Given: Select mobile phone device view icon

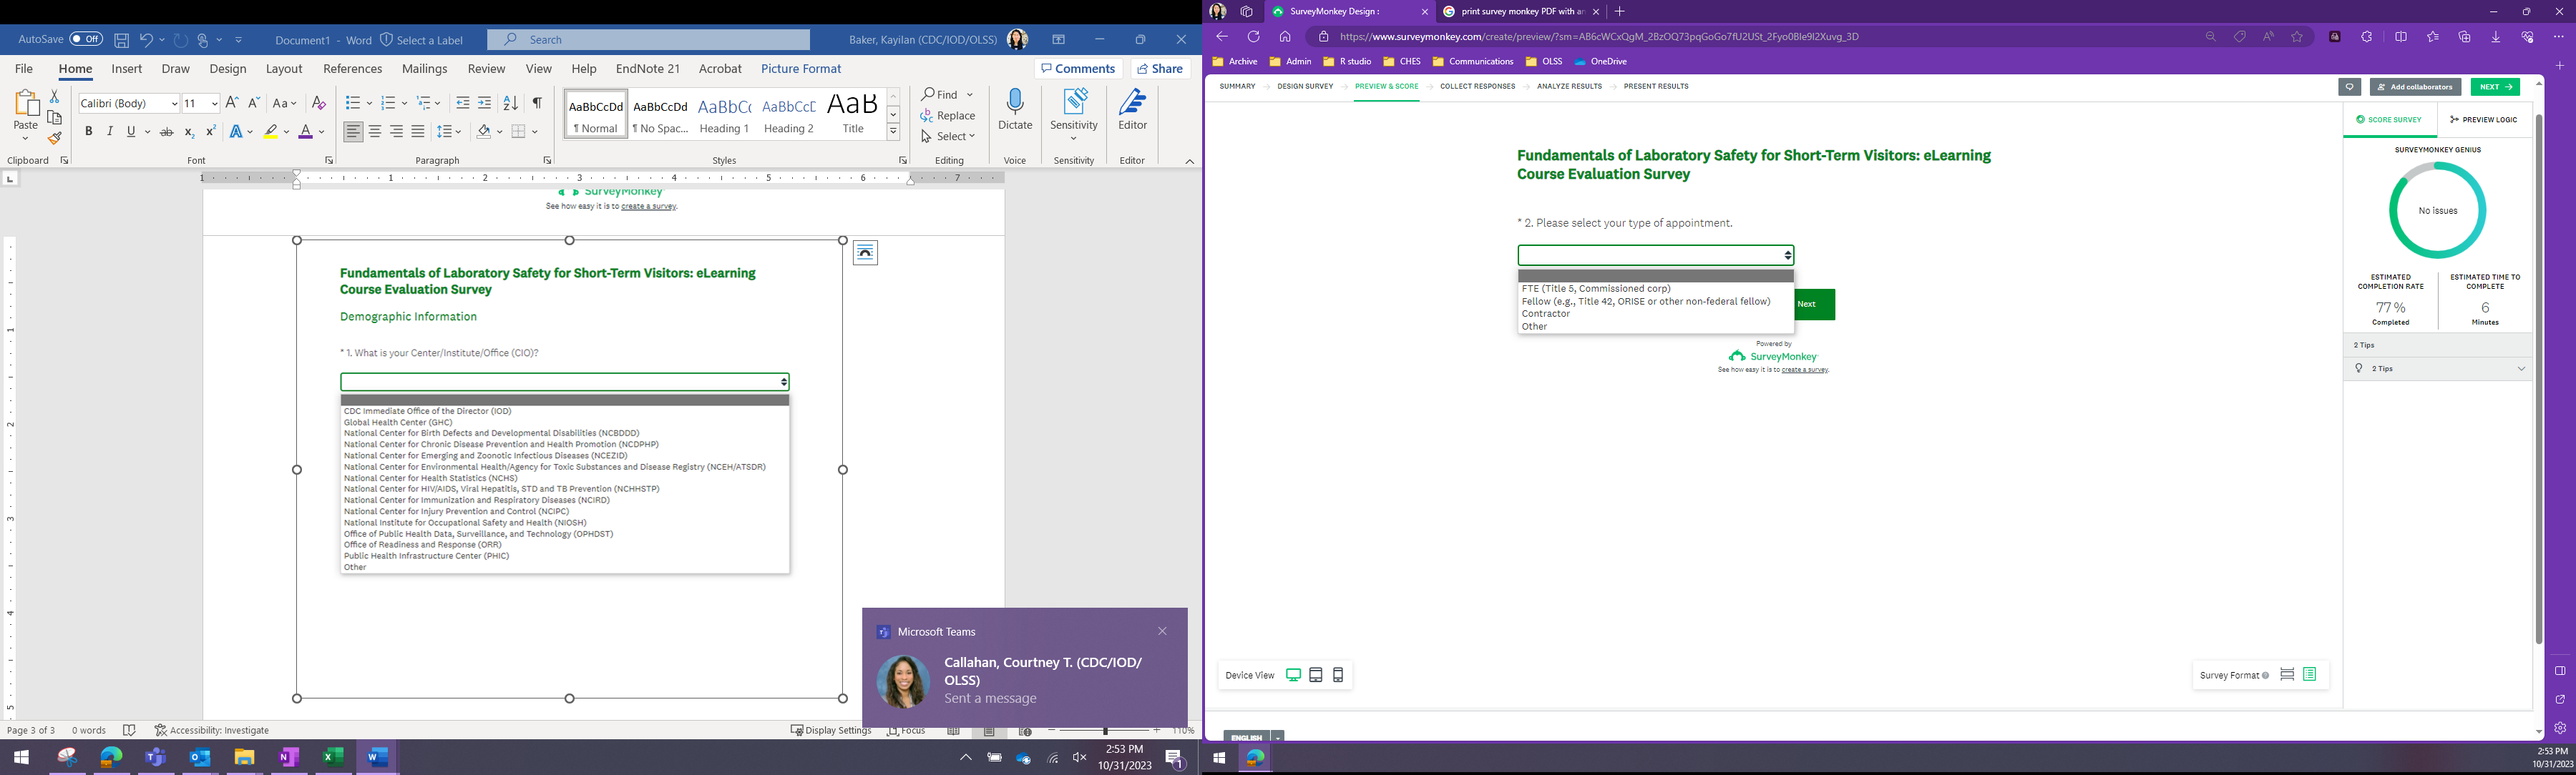Looking at the screenshot, I should click(x=1338, y=676).
